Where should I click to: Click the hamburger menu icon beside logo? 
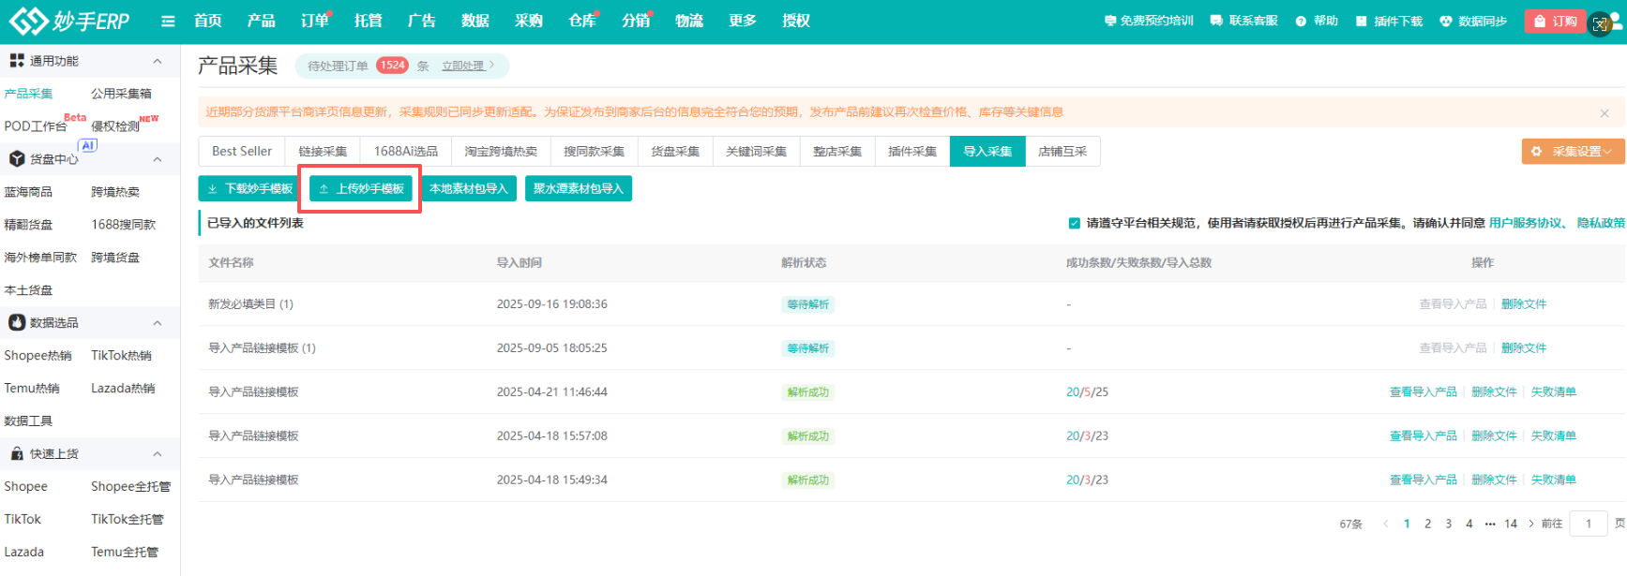tap(168, 21)
